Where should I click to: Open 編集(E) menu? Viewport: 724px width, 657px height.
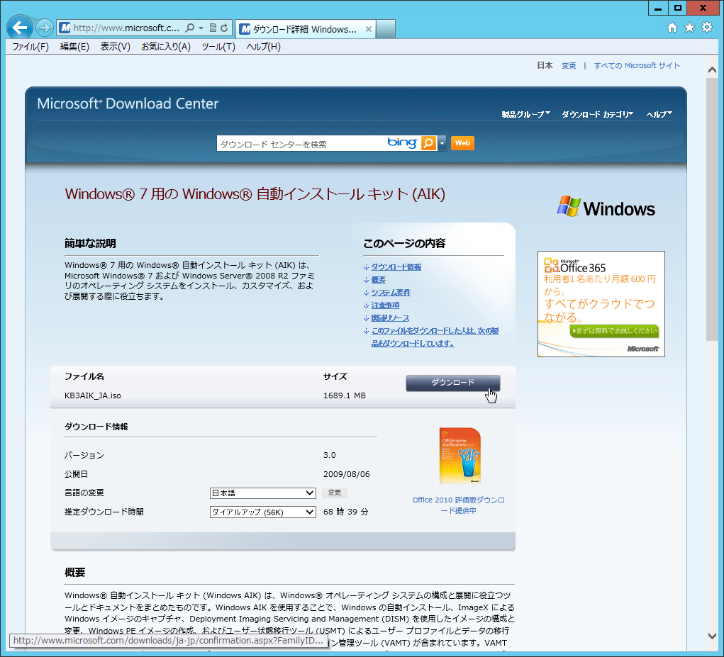74,47
